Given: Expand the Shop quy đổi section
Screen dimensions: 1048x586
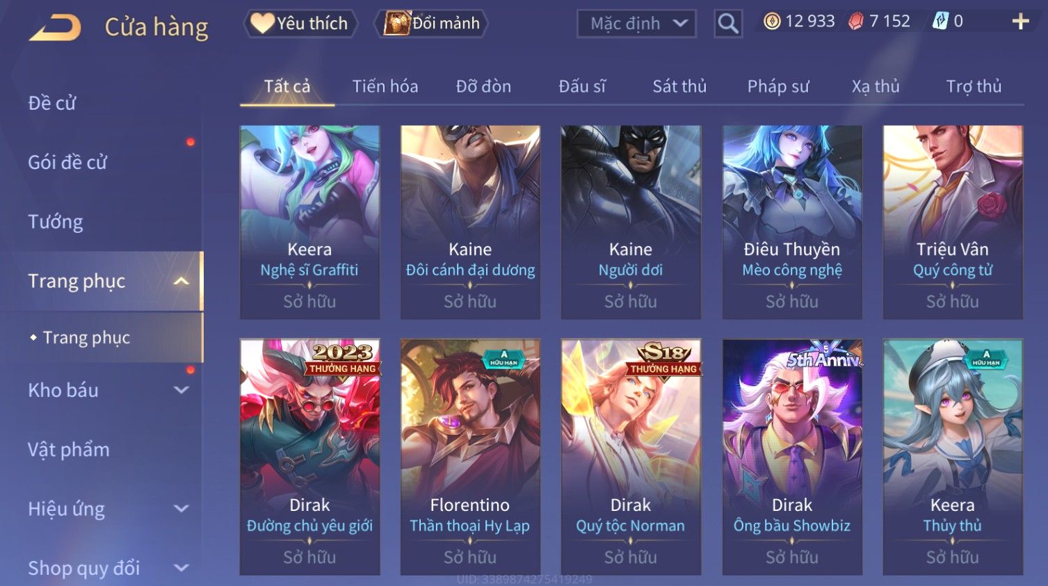Looking at the screenshot, I should coord(181,568).
